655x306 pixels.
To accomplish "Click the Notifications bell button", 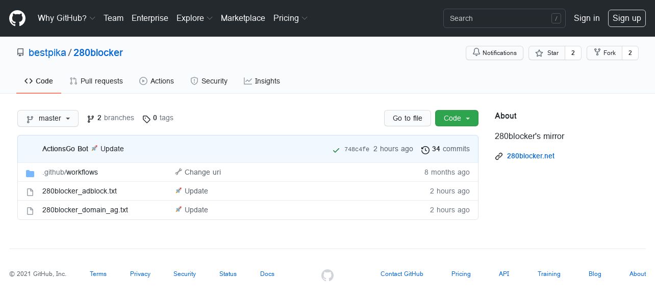I will click(494, 53).
